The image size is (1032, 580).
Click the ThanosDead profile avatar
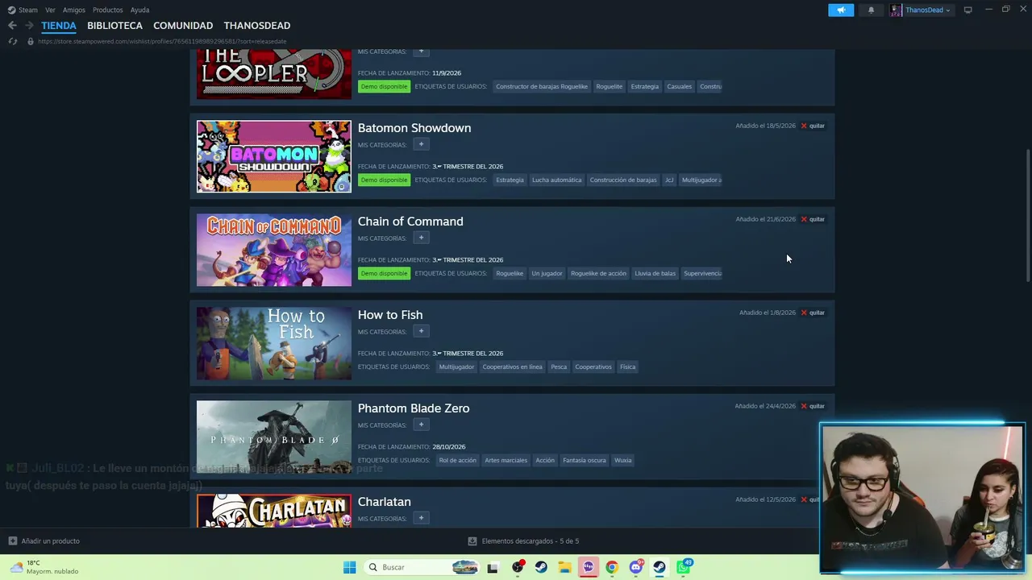coord(896,10)
